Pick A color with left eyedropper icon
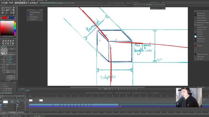Viewport: 209px width, 117px height. (x=1, y=18)
